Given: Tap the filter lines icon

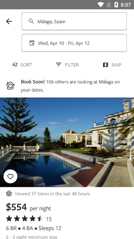Looking at the screenshot, I should click(58, 65).
